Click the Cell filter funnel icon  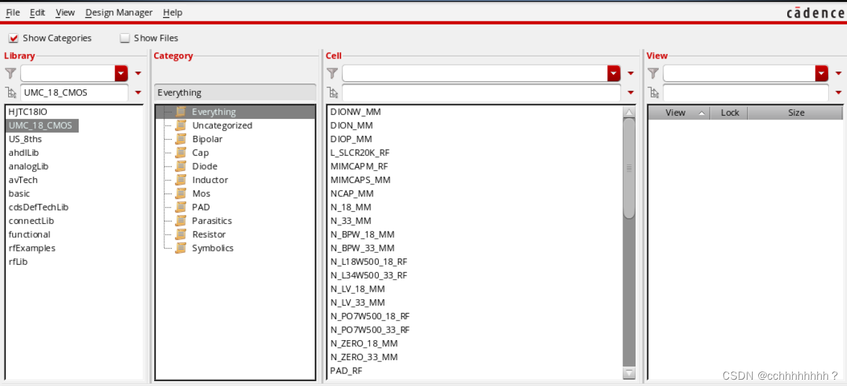(332, 74)
